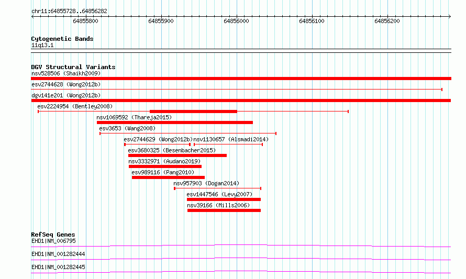Click the EHD1|NM_006795 gene label
466x279 pixels.
click(53, 241)
